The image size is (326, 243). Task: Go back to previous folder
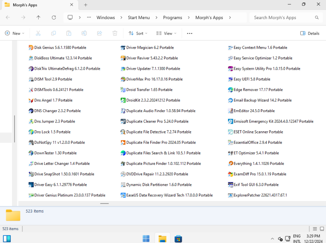click(8, 17)
